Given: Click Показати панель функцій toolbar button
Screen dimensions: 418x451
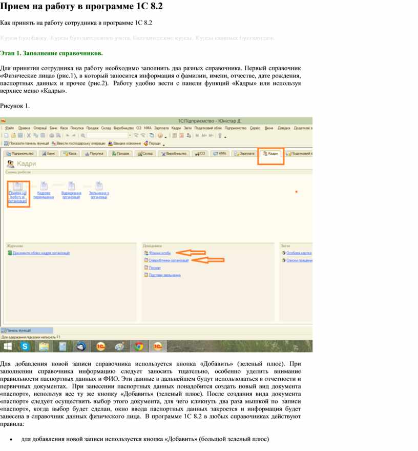Looking at the screenshot, I should pos(27,143).
